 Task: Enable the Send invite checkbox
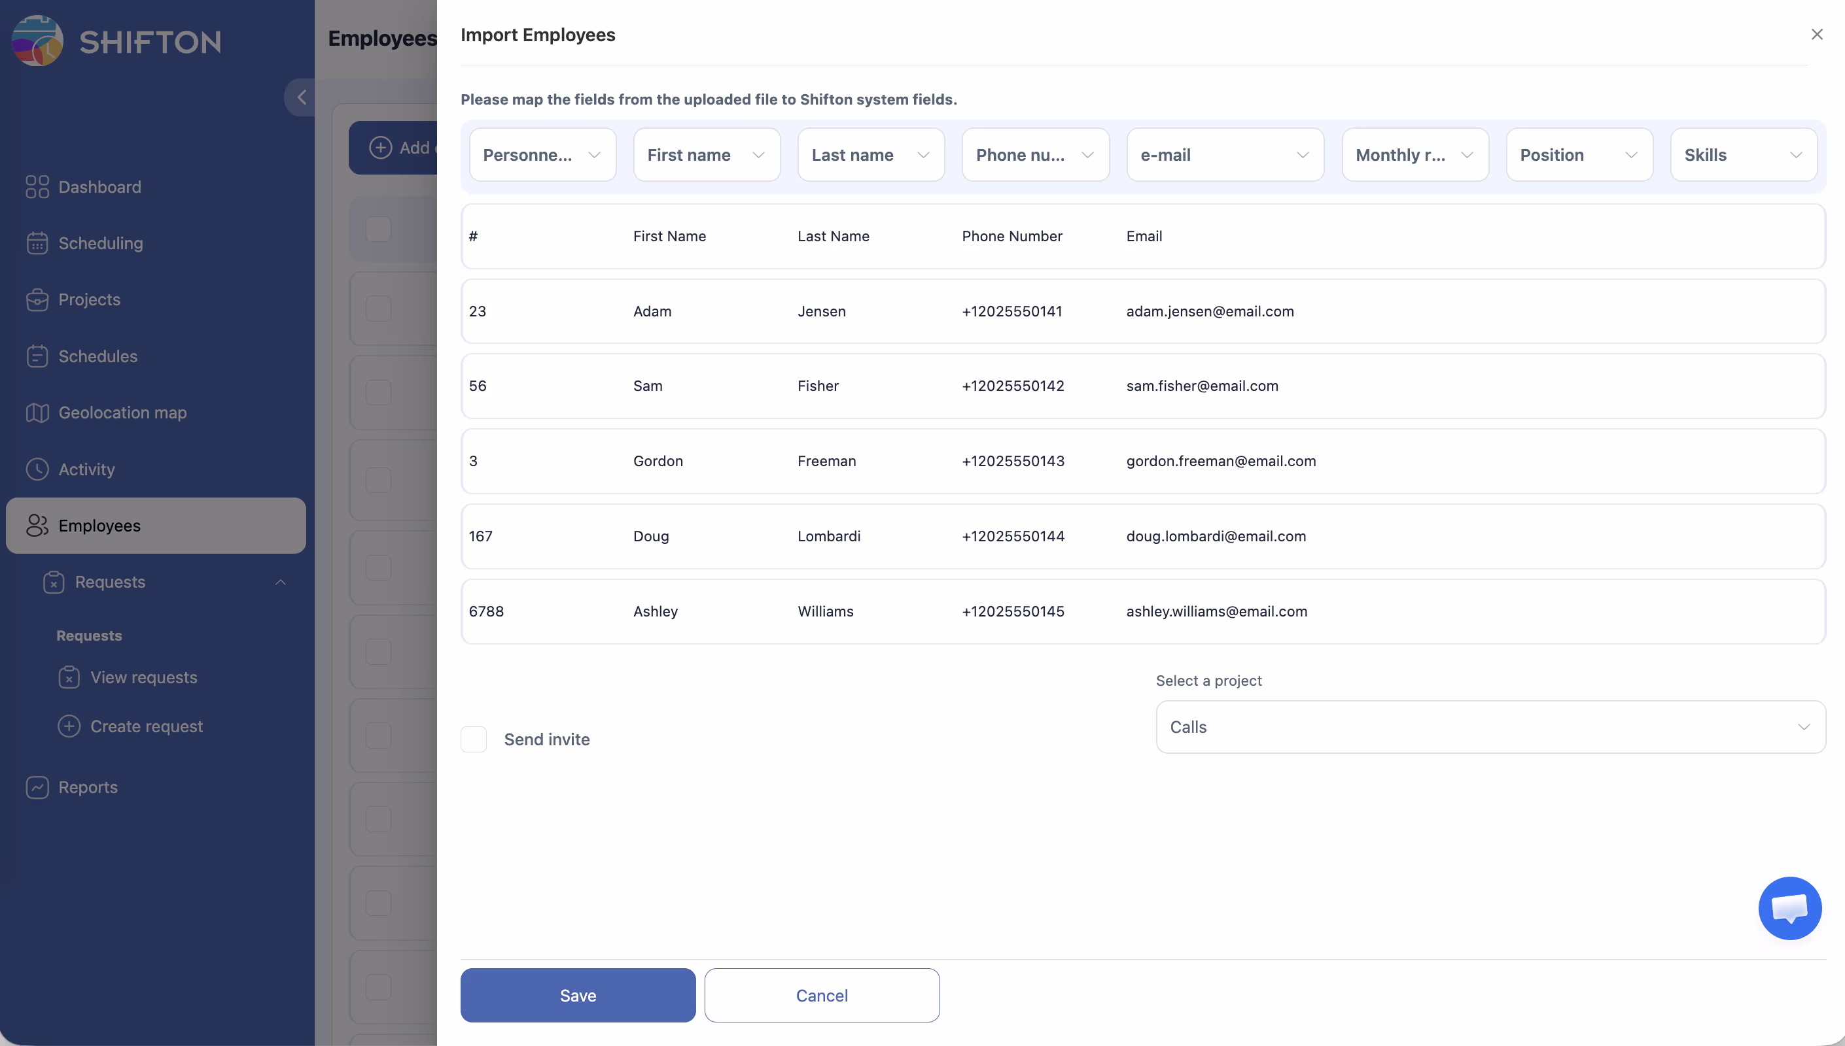pyautogui.click(x=474, y=739)
